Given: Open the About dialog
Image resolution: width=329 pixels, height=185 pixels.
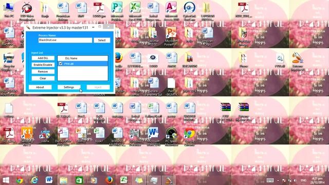Looking at the screenshot, I should pyautogui.click(x=40, y=87).
